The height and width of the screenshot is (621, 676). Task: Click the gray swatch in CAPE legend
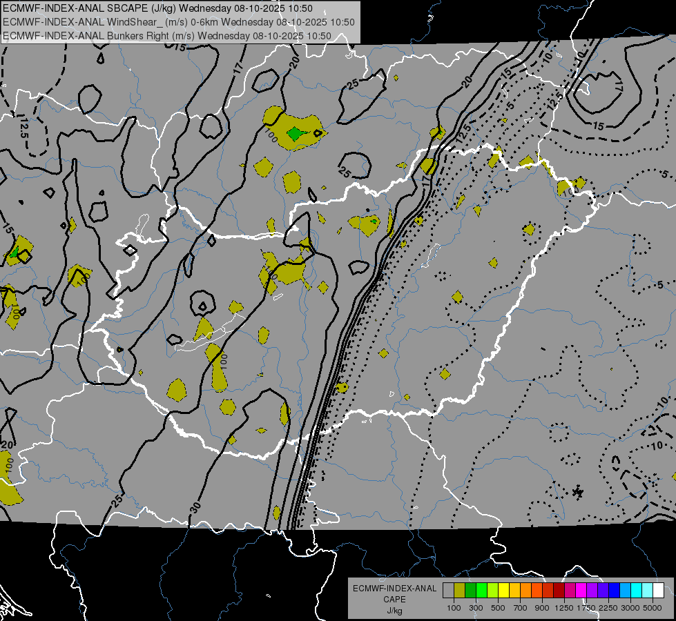point(448,590)
